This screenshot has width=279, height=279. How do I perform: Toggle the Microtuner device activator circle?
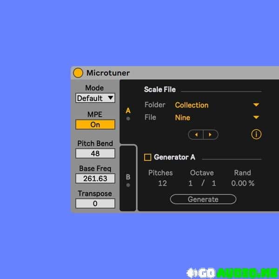coord(78,73)
